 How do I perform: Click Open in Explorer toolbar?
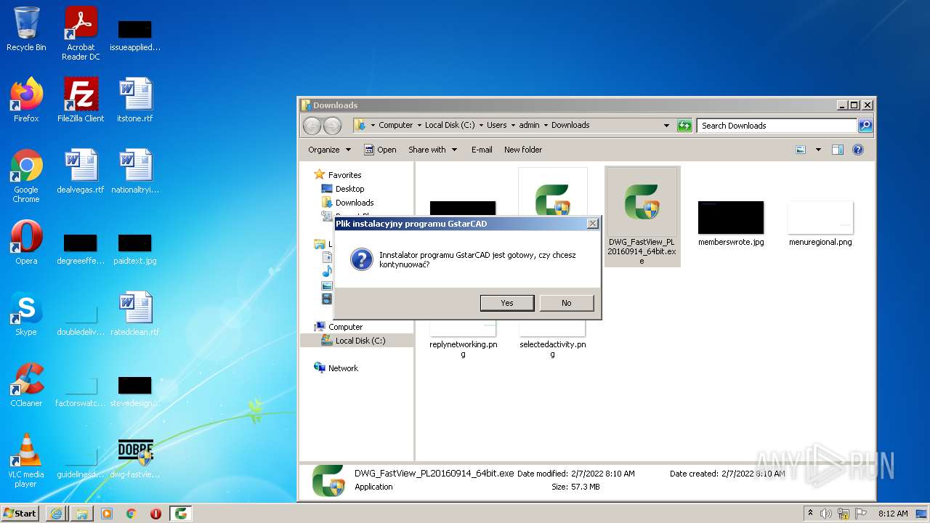pyautogui.click(x=380, y=150)
